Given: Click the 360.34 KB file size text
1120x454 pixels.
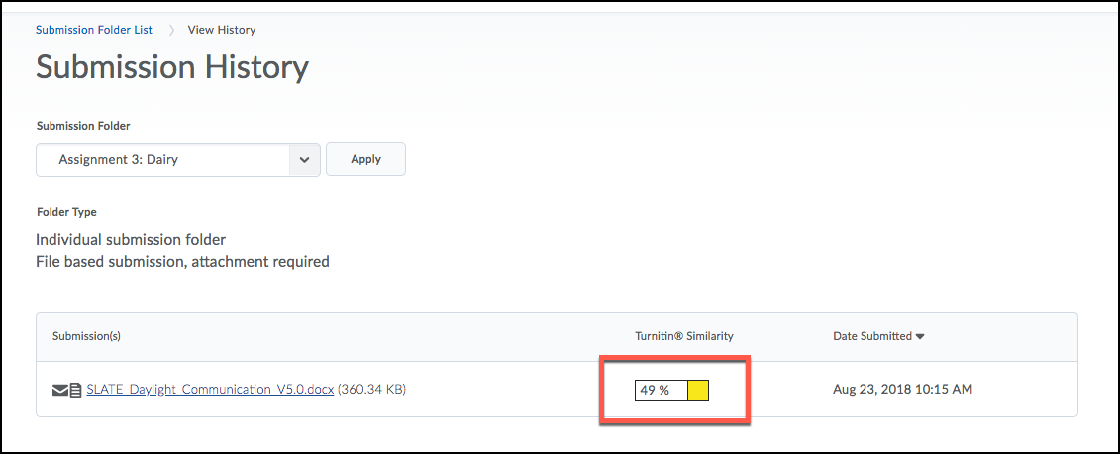Looking at the screenshot, I should pos(371,390).
